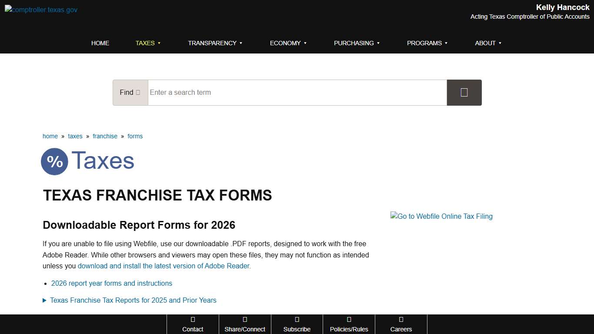Select the PROGRAMS menu item

pyautogui.click(x=427, y=43)
